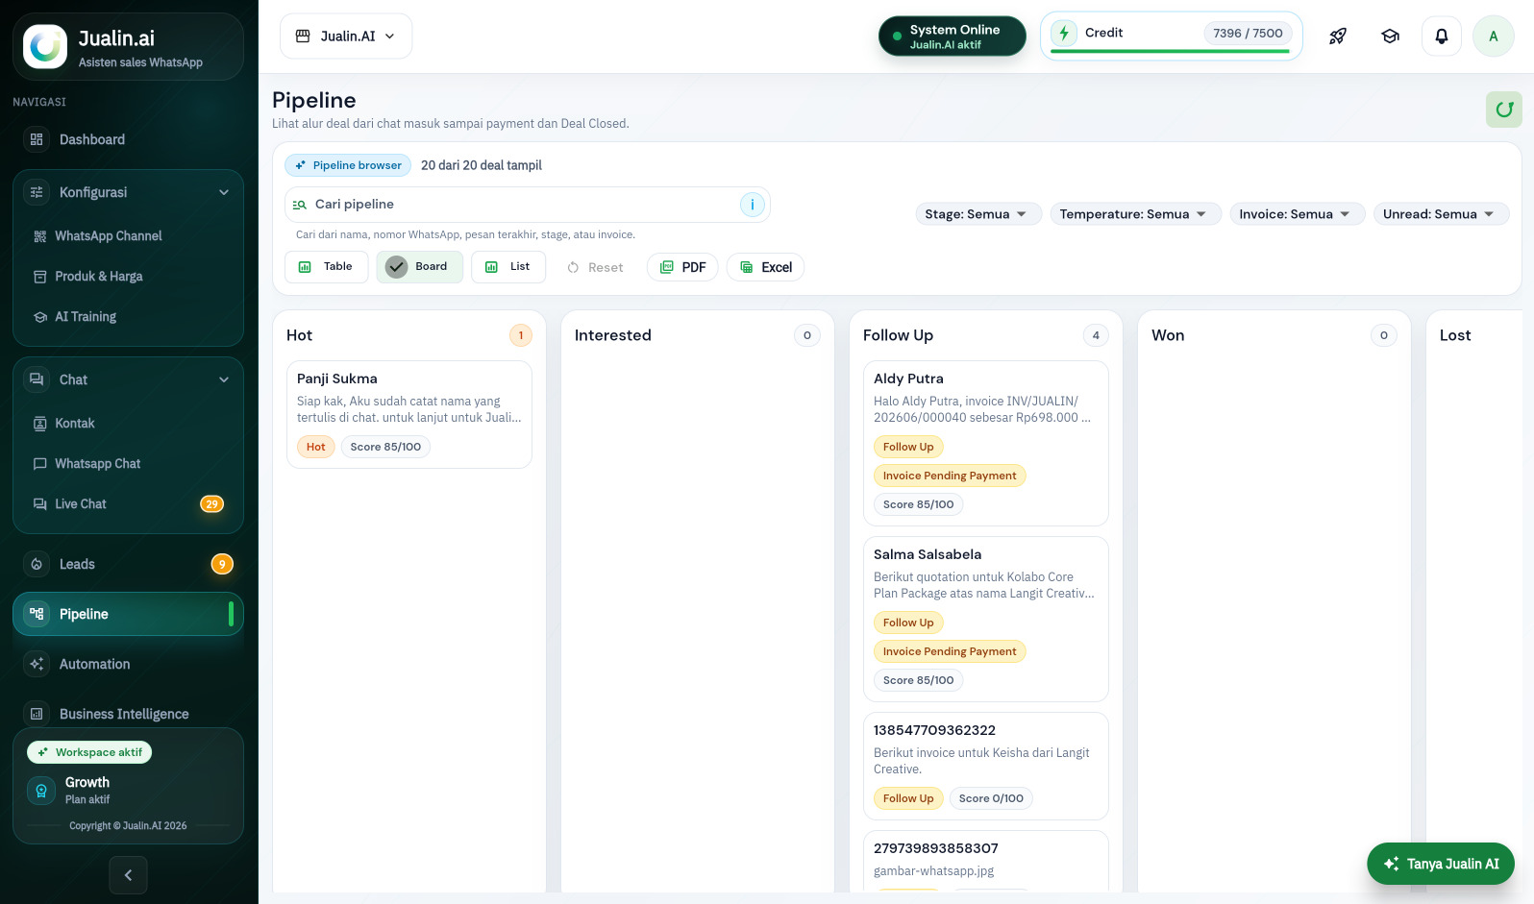Click the Follow Up column count badge
1534x904 pixels.
1096,335
